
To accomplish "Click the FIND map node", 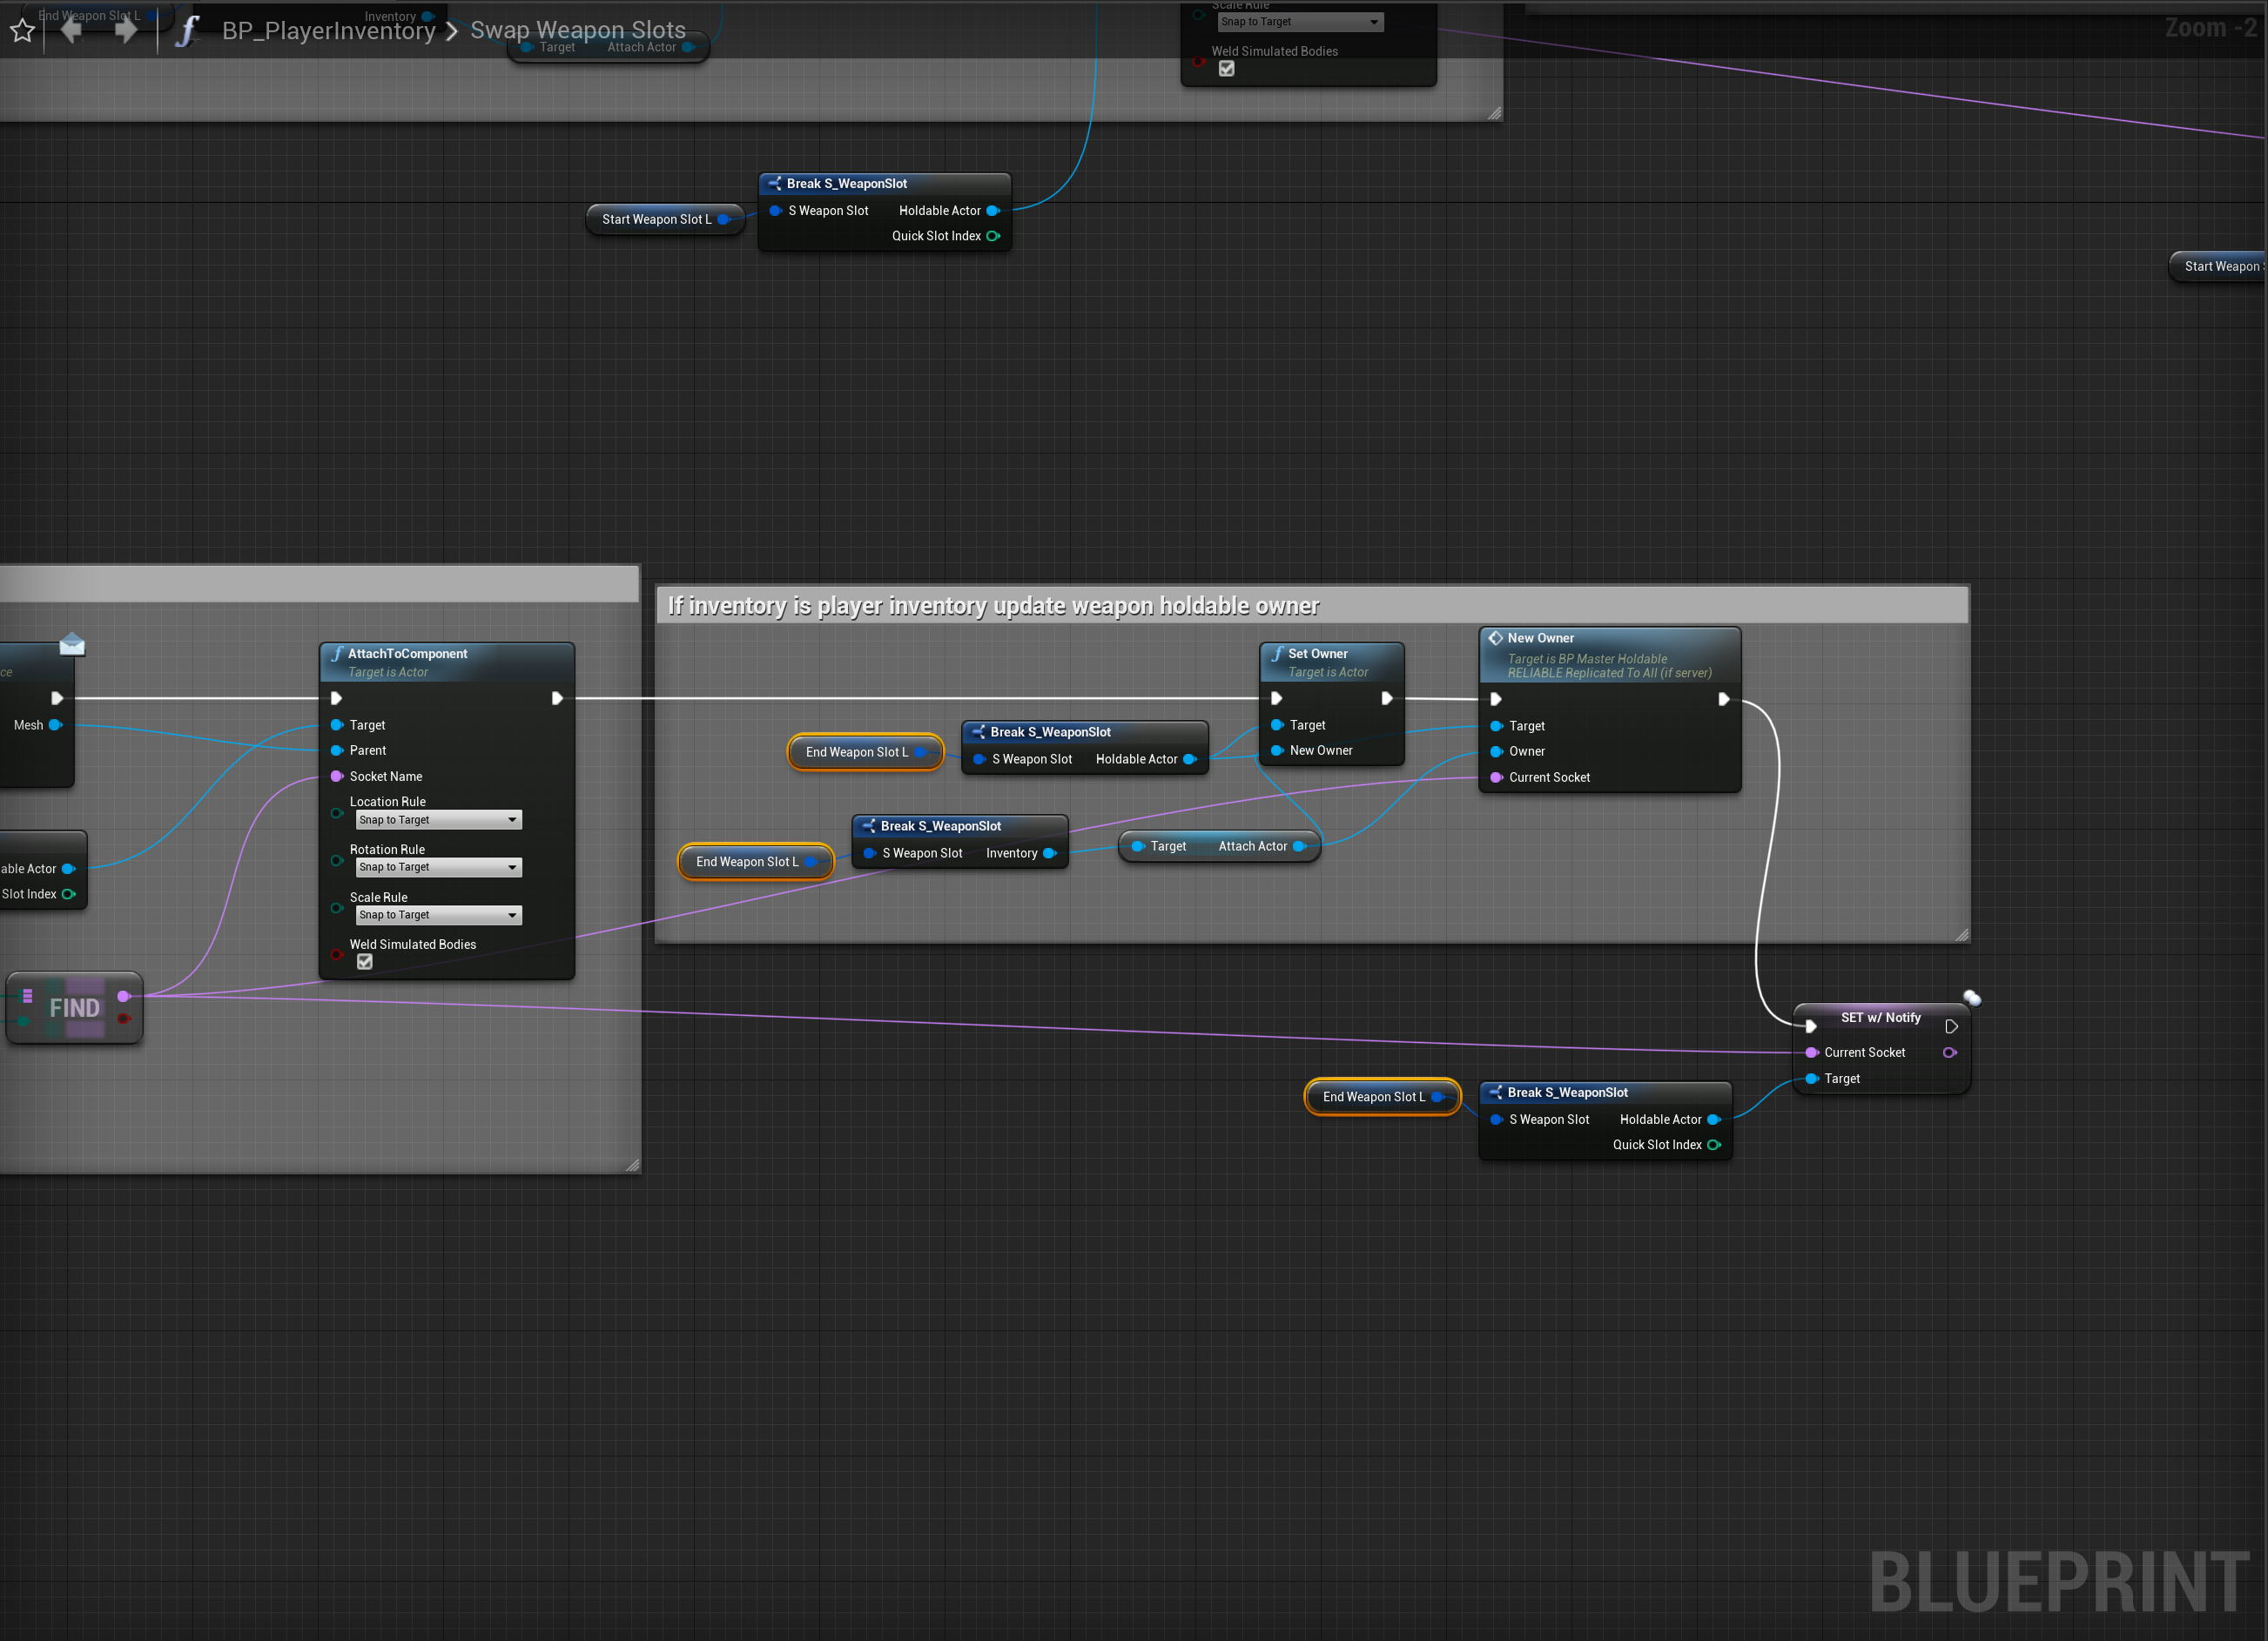I will (75, 1008).
